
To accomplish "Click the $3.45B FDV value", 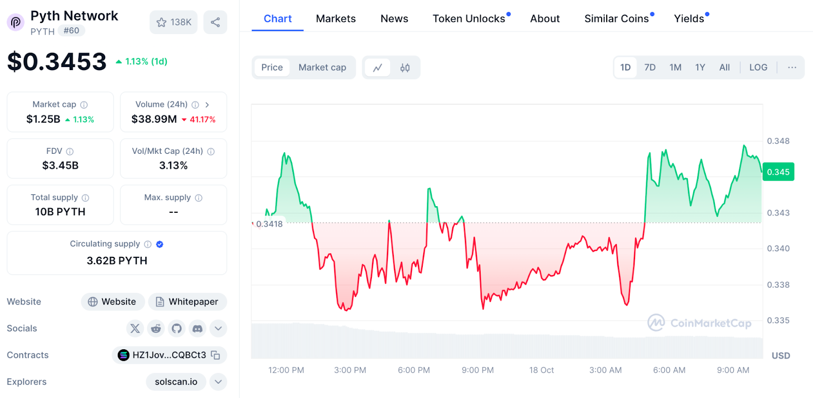I will pos(60,165).
